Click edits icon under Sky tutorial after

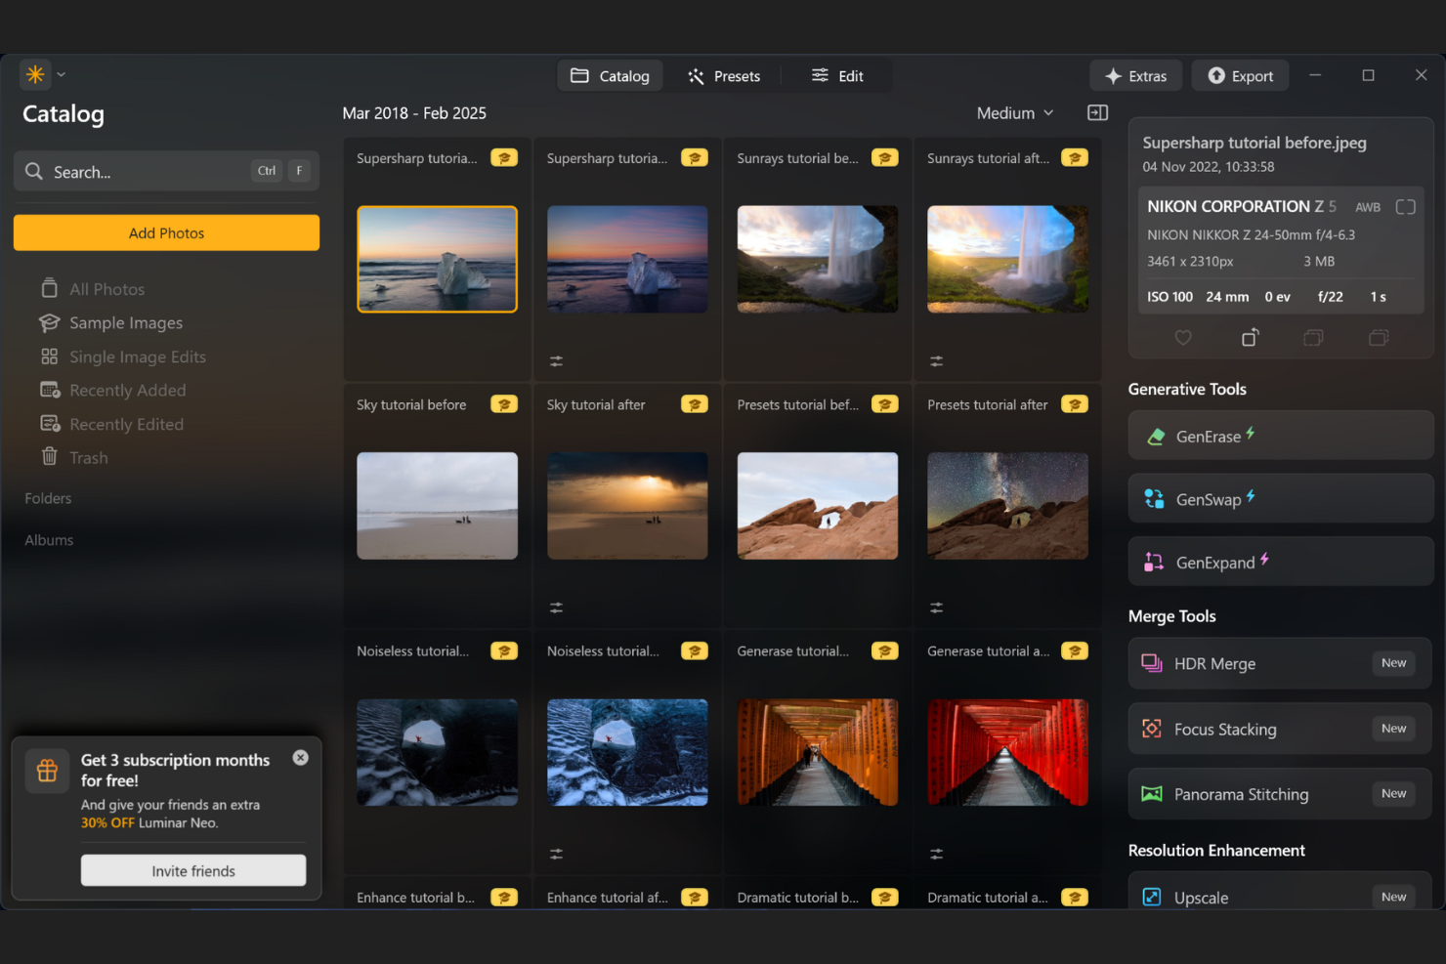(x=556, y=608)
